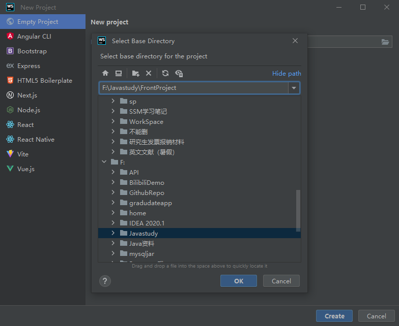The height and width of the screenshot is (326, 399).
Task: Select Empty Project type
Action: [43, 21]
